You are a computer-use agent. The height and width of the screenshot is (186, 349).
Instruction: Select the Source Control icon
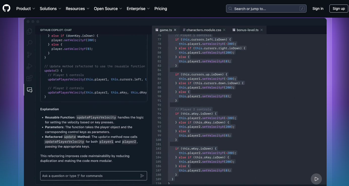(29, 55)
